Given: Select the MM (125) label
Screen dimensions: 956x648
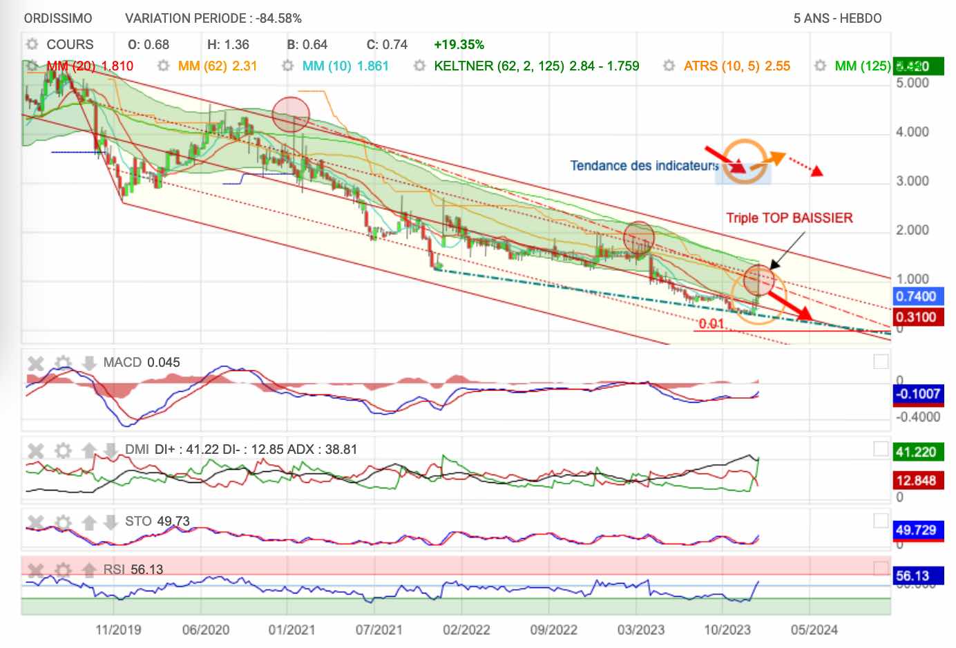Looking at the screenshot, I should coord(863,66).
